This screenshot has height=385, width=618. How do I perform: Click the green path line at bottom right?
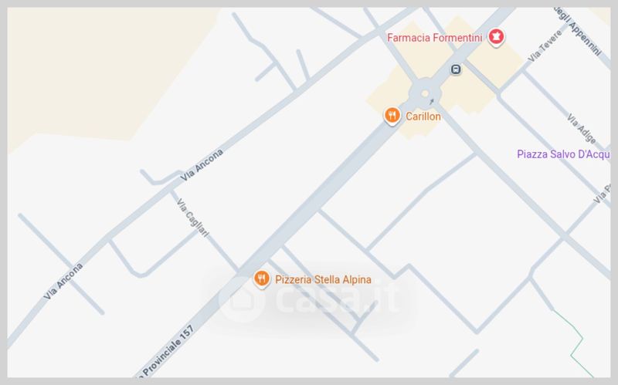pyautogui.click(x=574, y=342)
